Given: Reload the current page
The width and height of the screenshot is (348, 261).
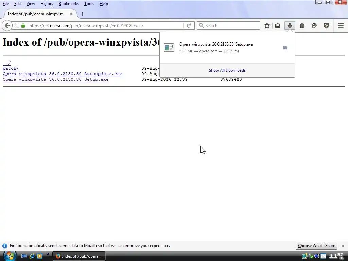Looking at the screenshot, I should 189,25.
